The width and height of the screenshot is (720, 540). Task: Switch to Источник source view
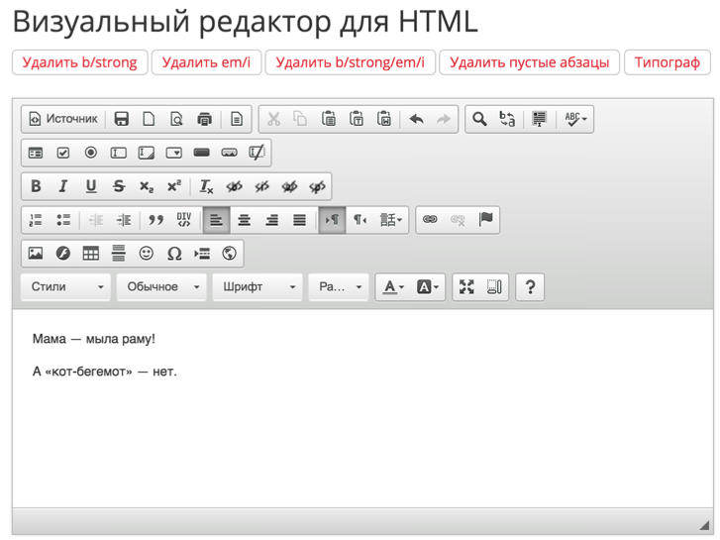63,119
